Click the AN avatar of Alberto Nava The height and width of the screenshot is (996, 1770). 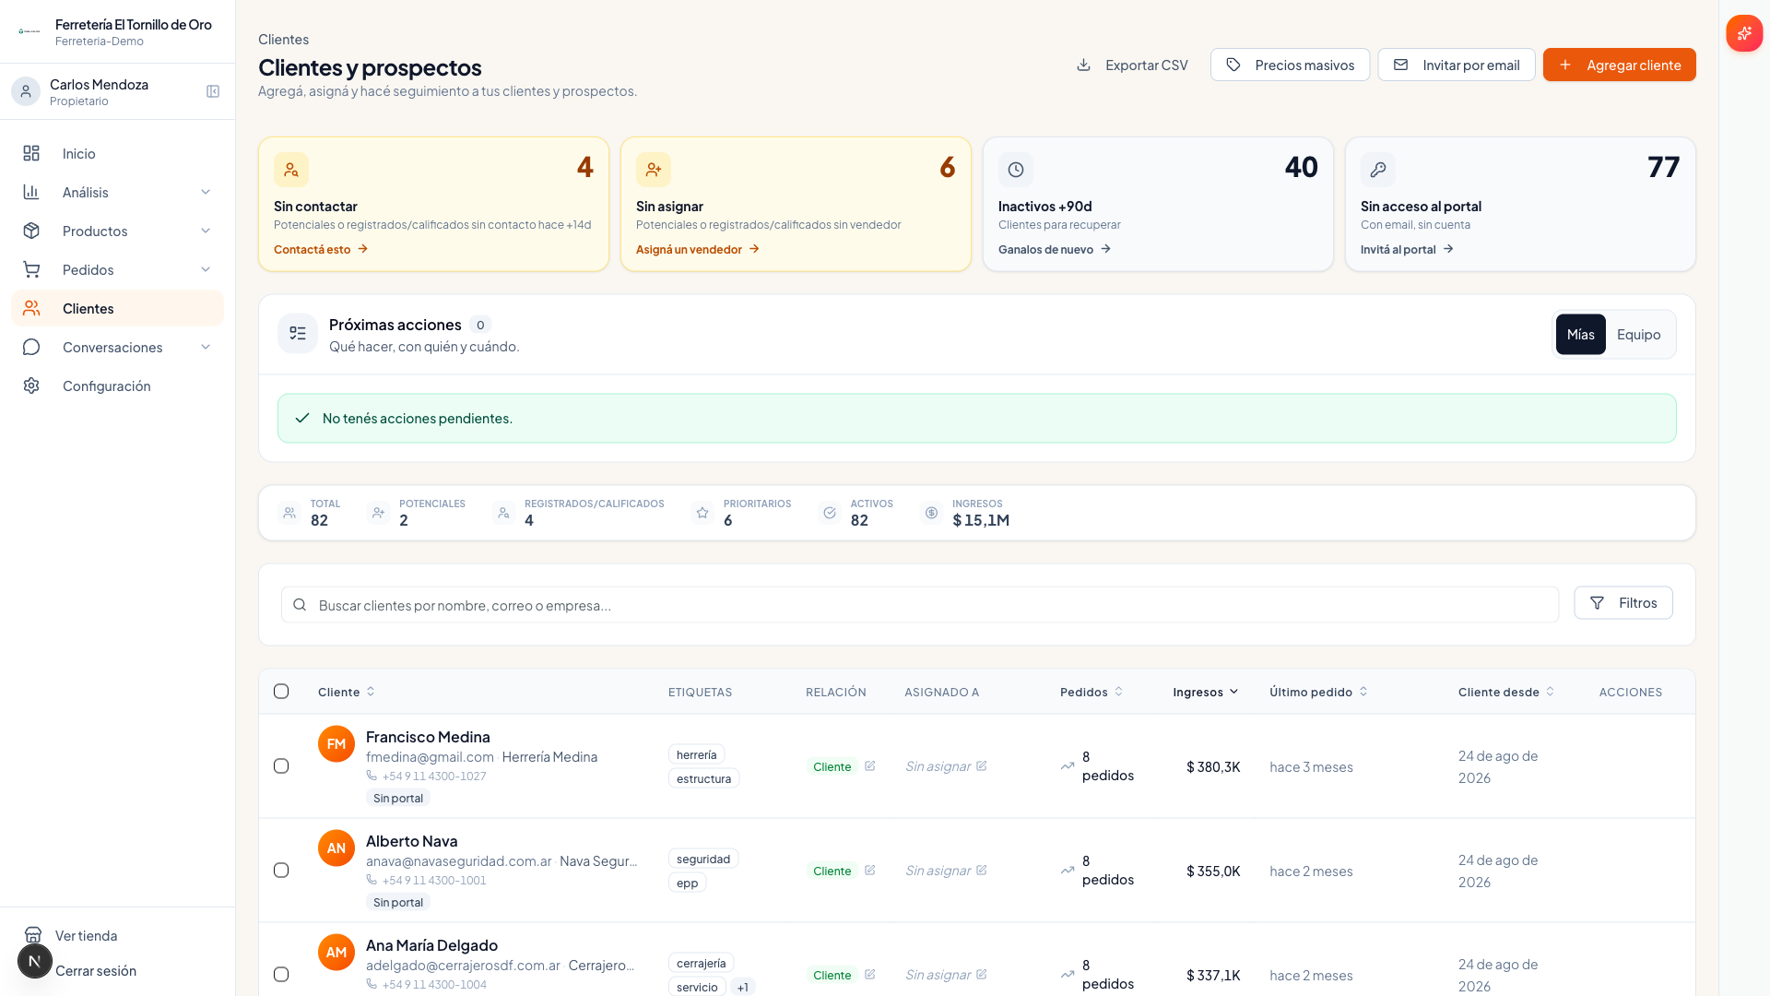336,848
